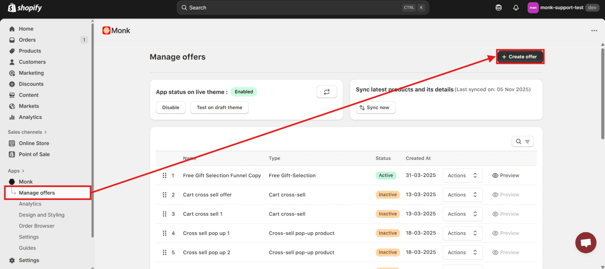Click drag handle of Cross sell pop up 2
Screen dimensions: 605x269
pos(164,253)
